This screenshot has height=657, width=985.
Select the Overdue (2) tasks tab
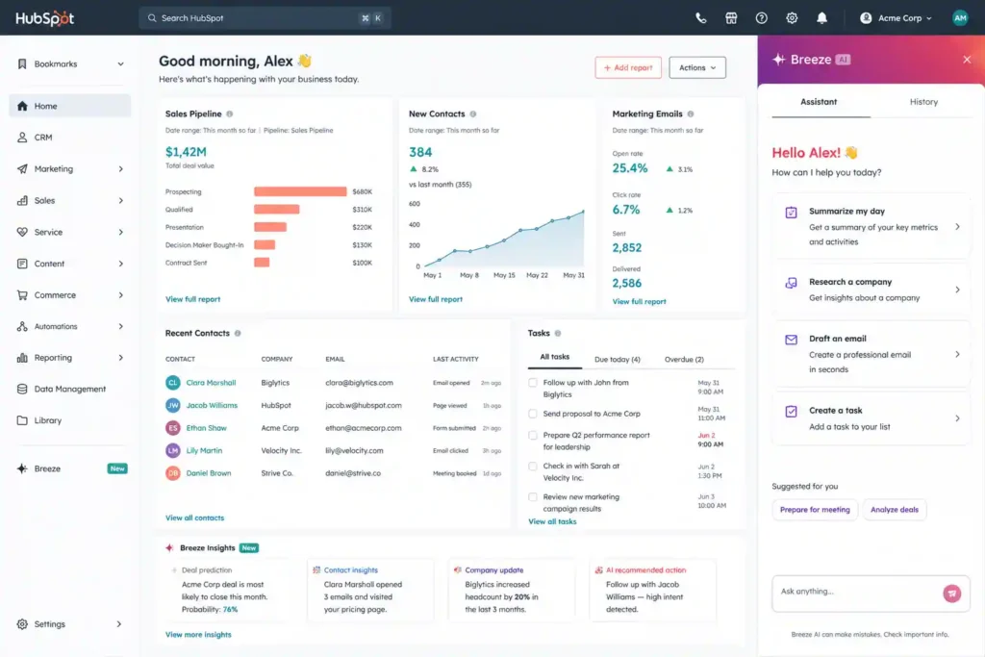(x=684, y=359)
